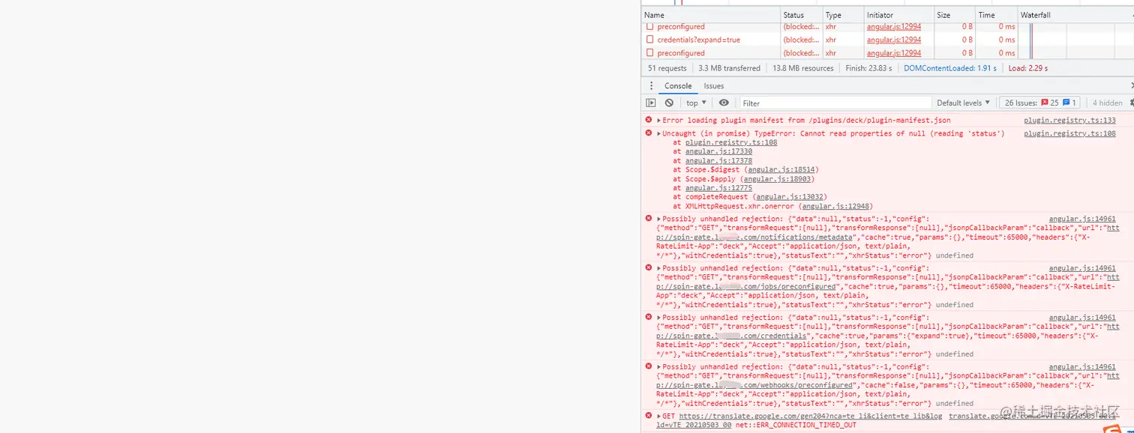Viewport: 1134px width, 433px height.
Task: Select the credentials?expand=true request row
Action: 887,40
